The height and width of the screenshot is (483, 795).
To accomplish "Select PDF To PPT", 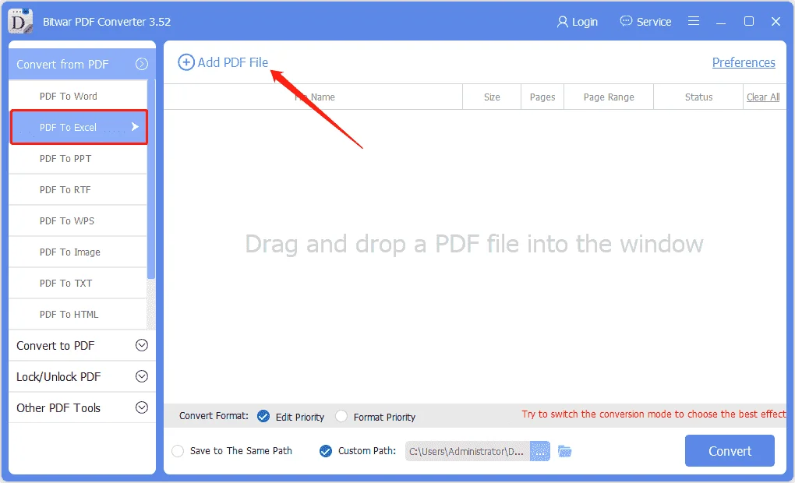I will (78, 159).
